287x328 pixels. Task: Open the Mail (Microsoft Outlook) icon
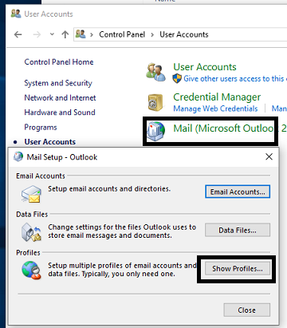[156, 131]
